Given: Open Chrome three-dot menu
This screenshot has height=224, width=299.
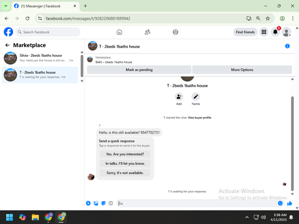Looking at the screenshot, I should point(292,19).
